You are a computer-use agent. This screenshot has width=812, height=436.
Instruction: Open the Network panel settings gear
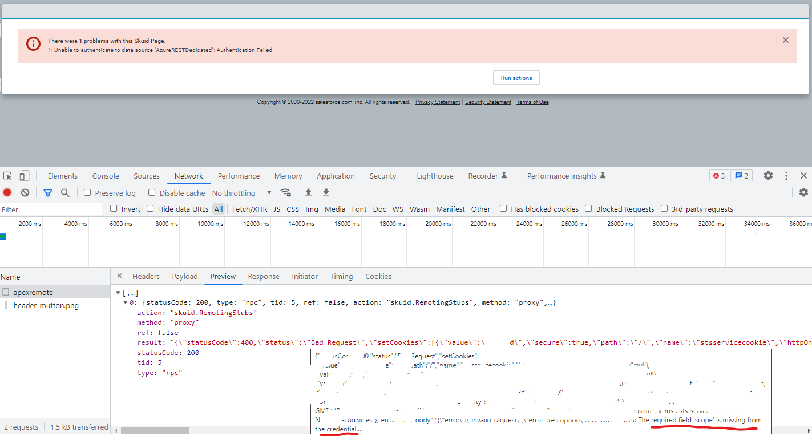click(803, 193)
